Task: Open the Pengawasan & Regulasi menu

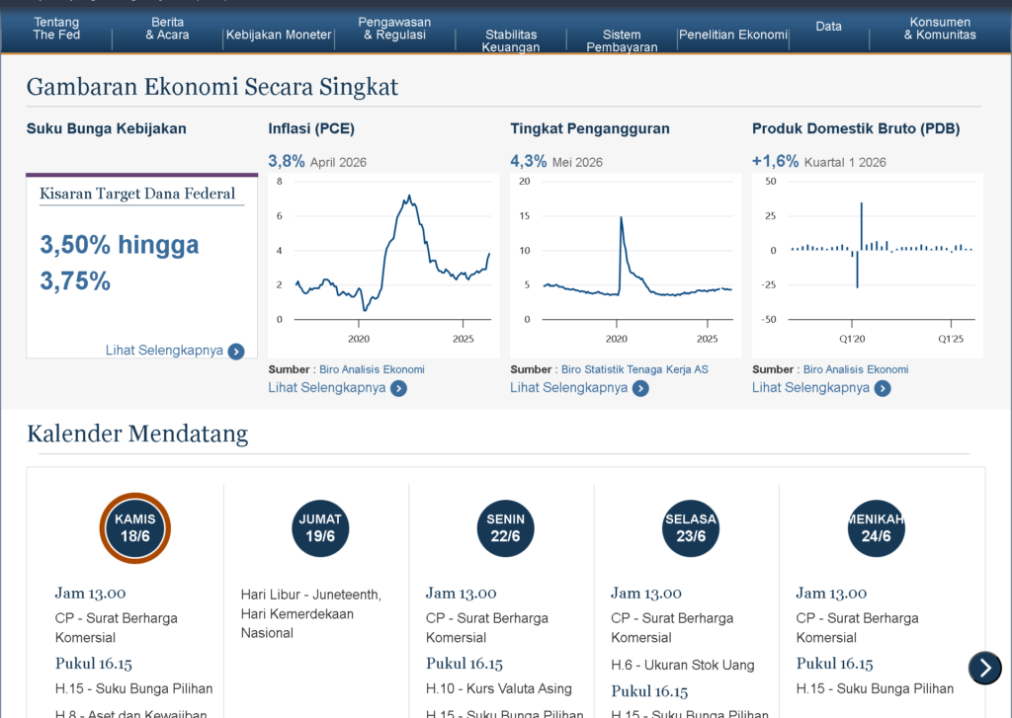Action: coord(394,29)
